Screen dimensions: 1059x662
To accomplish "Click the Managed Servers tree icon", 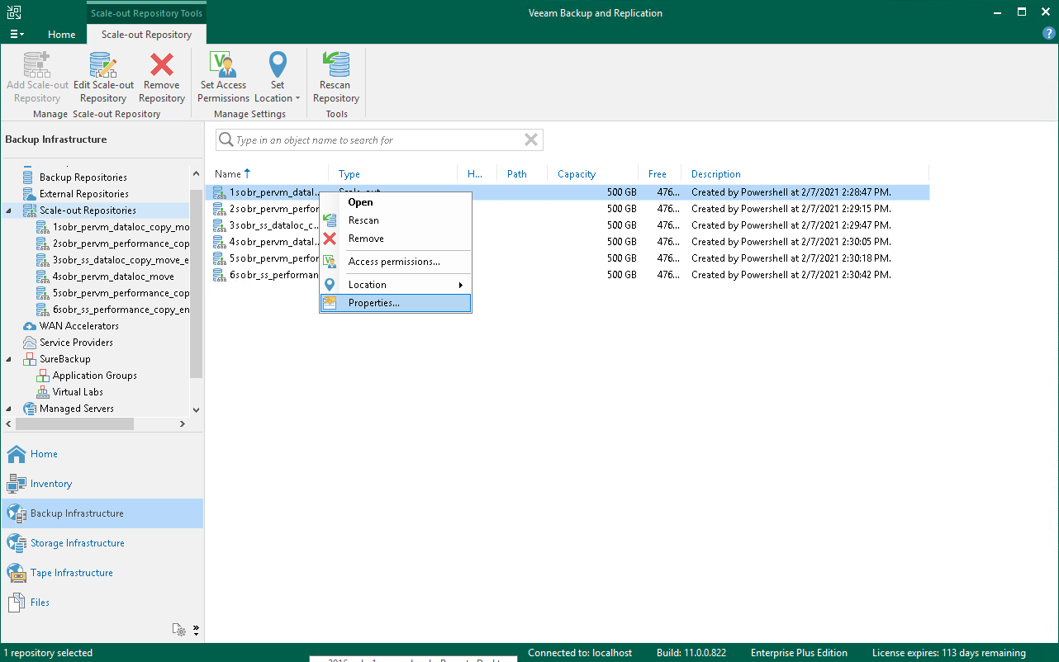I will coord(30,409).
